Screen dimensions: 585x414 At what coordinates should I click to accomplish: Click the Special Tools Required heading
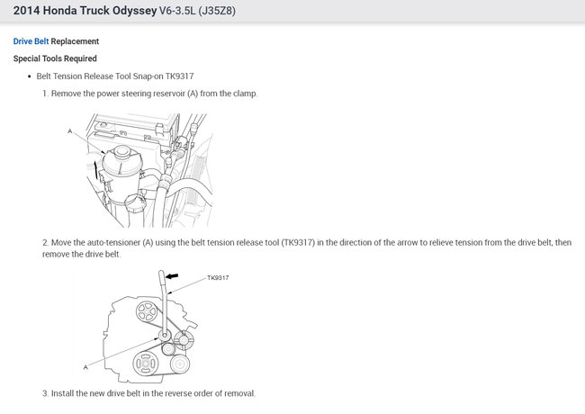click(x=55, y=58)
